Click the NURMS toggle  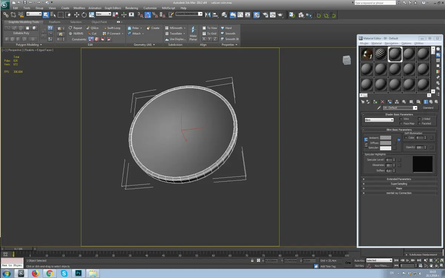click(76, 33)
